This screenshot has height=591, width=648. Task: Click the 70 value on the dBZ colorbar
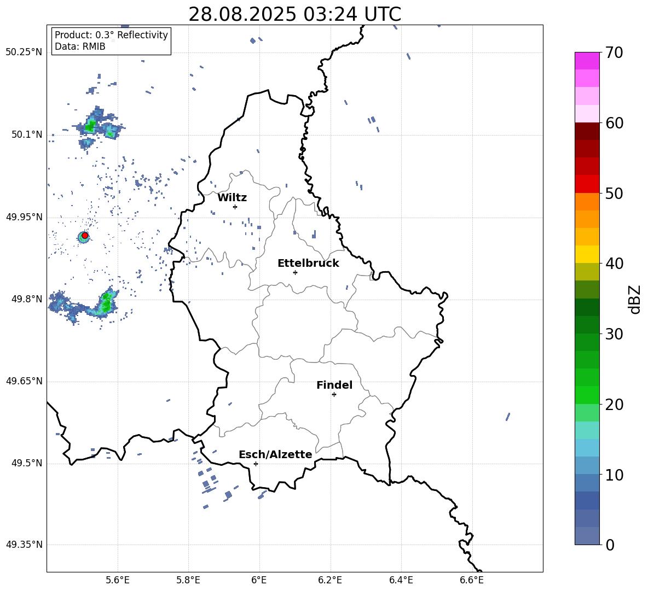click(x=614, y=53)
